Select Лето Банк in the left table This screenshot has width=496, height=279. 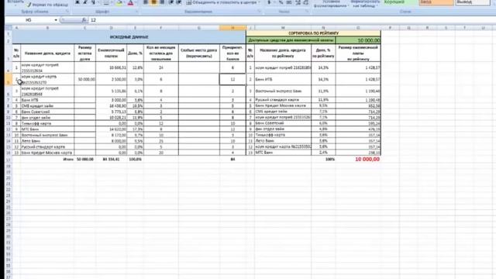[x=47, y=141]
